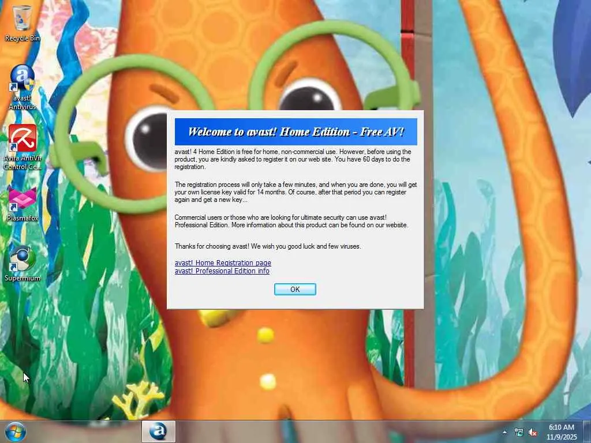This screenshot has width=591, height=443.
Task: Click the muted volume tray icon
Action: [533, 433]
